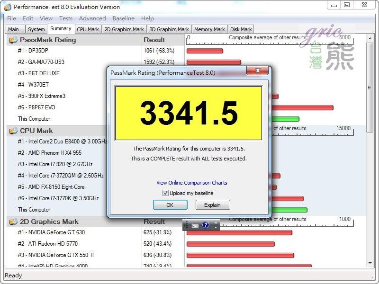This screenshot has height=284, width=379.
Task: Open the Tests menu
Action: [66, 18]
